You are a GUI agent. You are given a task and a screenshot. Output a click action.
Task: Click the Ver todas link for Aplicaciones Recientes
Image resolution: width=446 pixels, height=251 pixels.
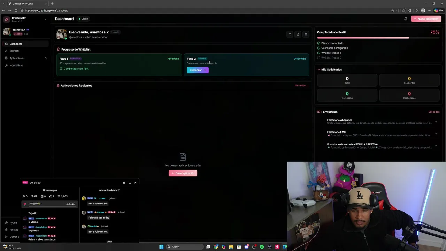[301, 86]
